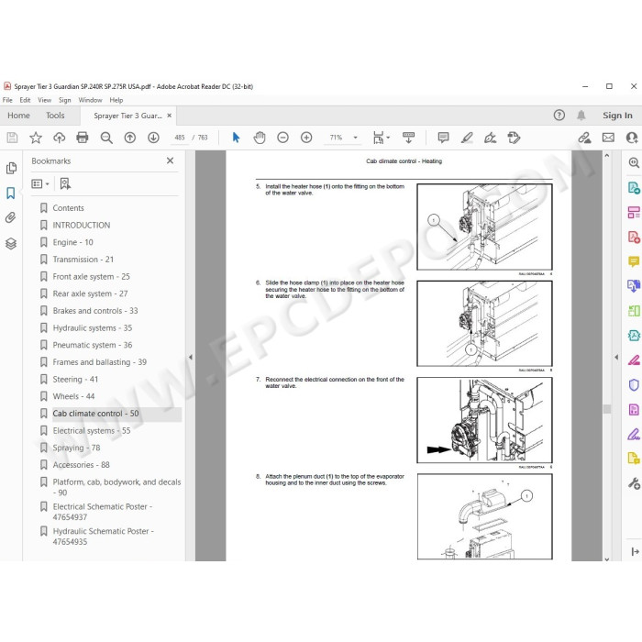The image size is (642, 642).
Task: Open the Electrical systems - 55 bookmark
Action: tap(92, 431)
